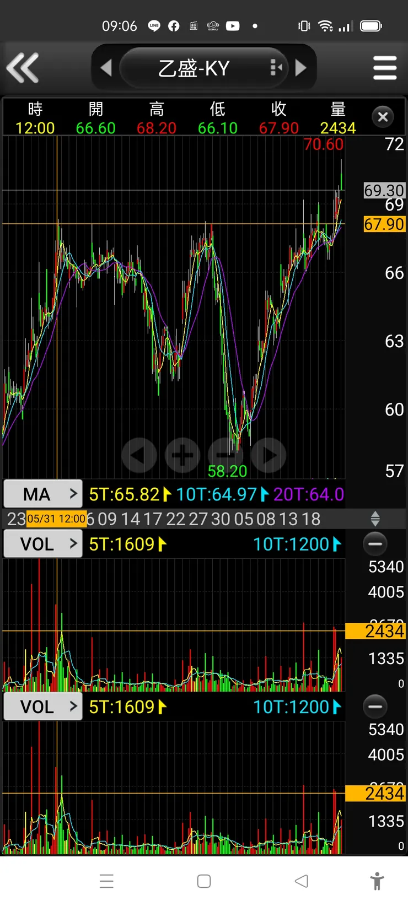Open the hamburger menu
This screenshot has width=408, height=906.
coord(385,68)
